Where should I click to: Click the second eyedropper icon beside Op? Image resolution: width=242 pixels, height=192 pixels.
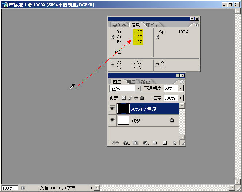(158, 37)
